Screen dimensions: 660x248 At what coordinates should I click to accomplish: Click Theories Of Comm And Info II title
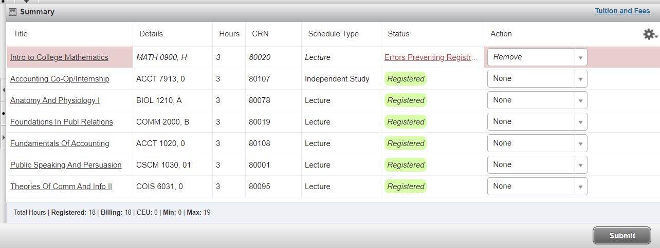click(61, 187)
